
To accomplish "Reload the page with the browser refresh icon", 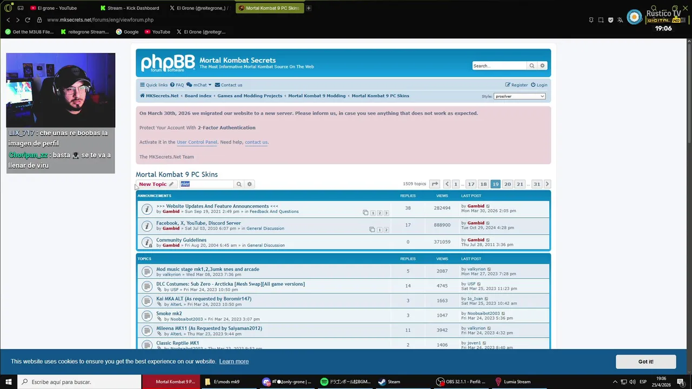I will pyautogui.click(x=28, y=20).
